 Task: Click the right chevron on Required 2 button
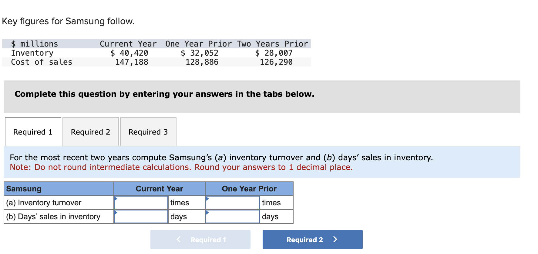(x=335, y=239)
